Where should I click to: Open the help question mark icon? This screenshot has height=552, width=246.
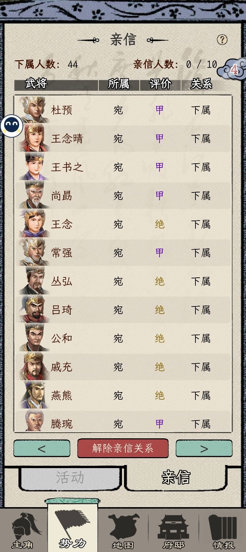pos(222,40)
